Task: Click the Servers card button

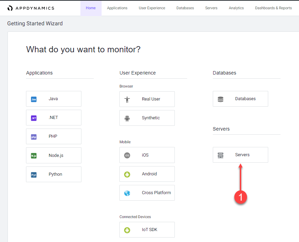Action: pyautogui.click(x=240, y=155)
